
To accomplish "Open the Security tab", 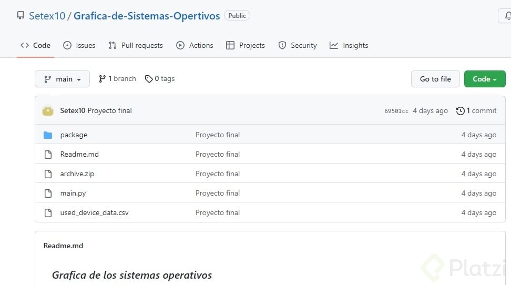I will pyautogui.click(x=298, y=45).
